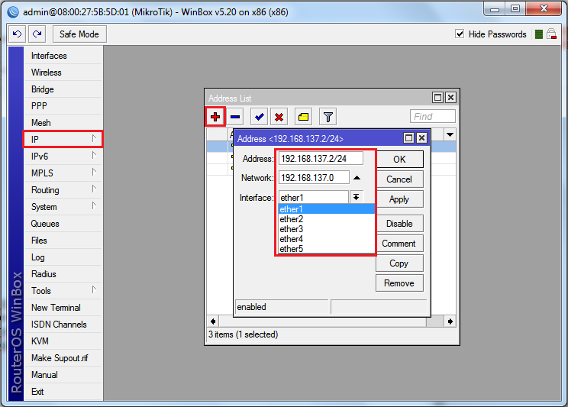Collapse the Network field with up arrow

[357, 178]
